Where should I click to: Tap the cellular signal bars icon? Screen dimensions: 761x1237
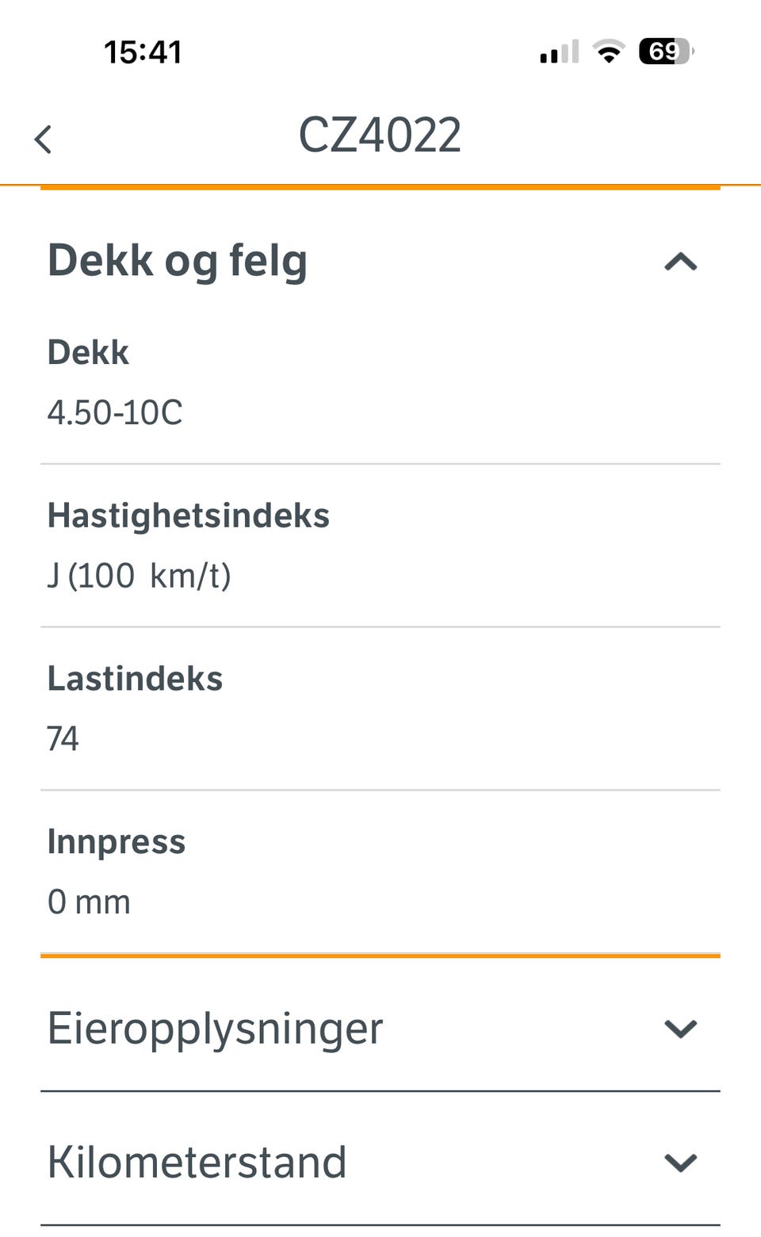click(x=560, y=52)
